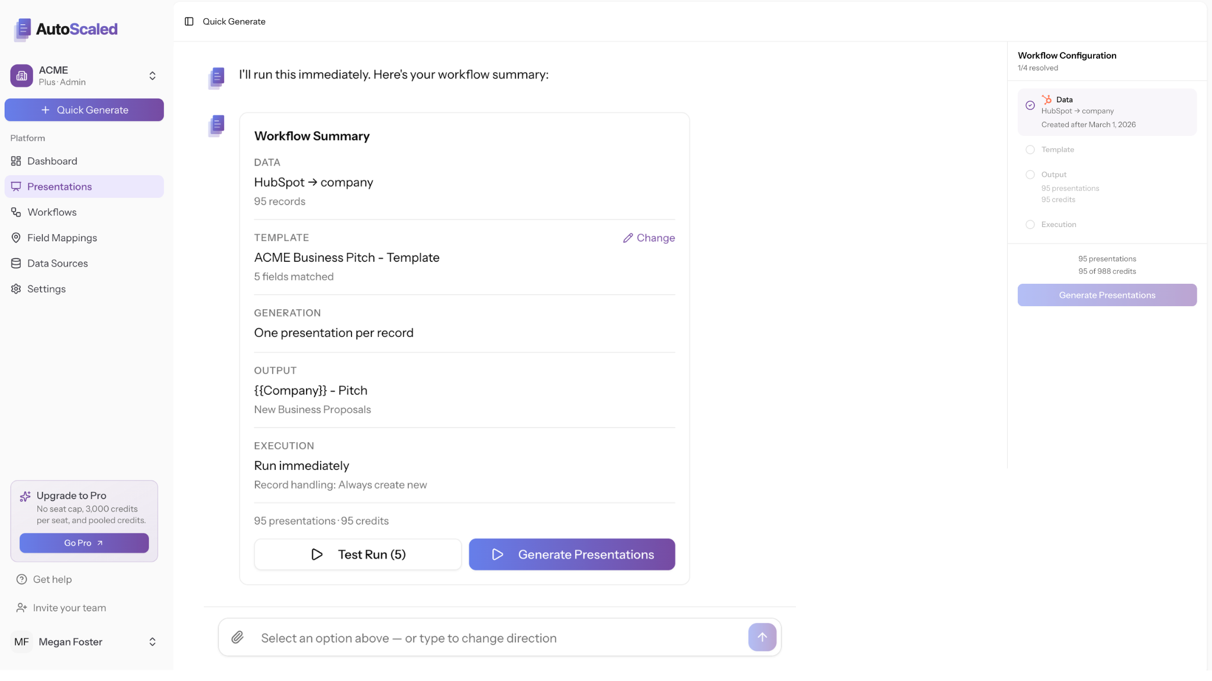
Task: Click the HubSpot icon in Data step
Action: [1047, 99]
